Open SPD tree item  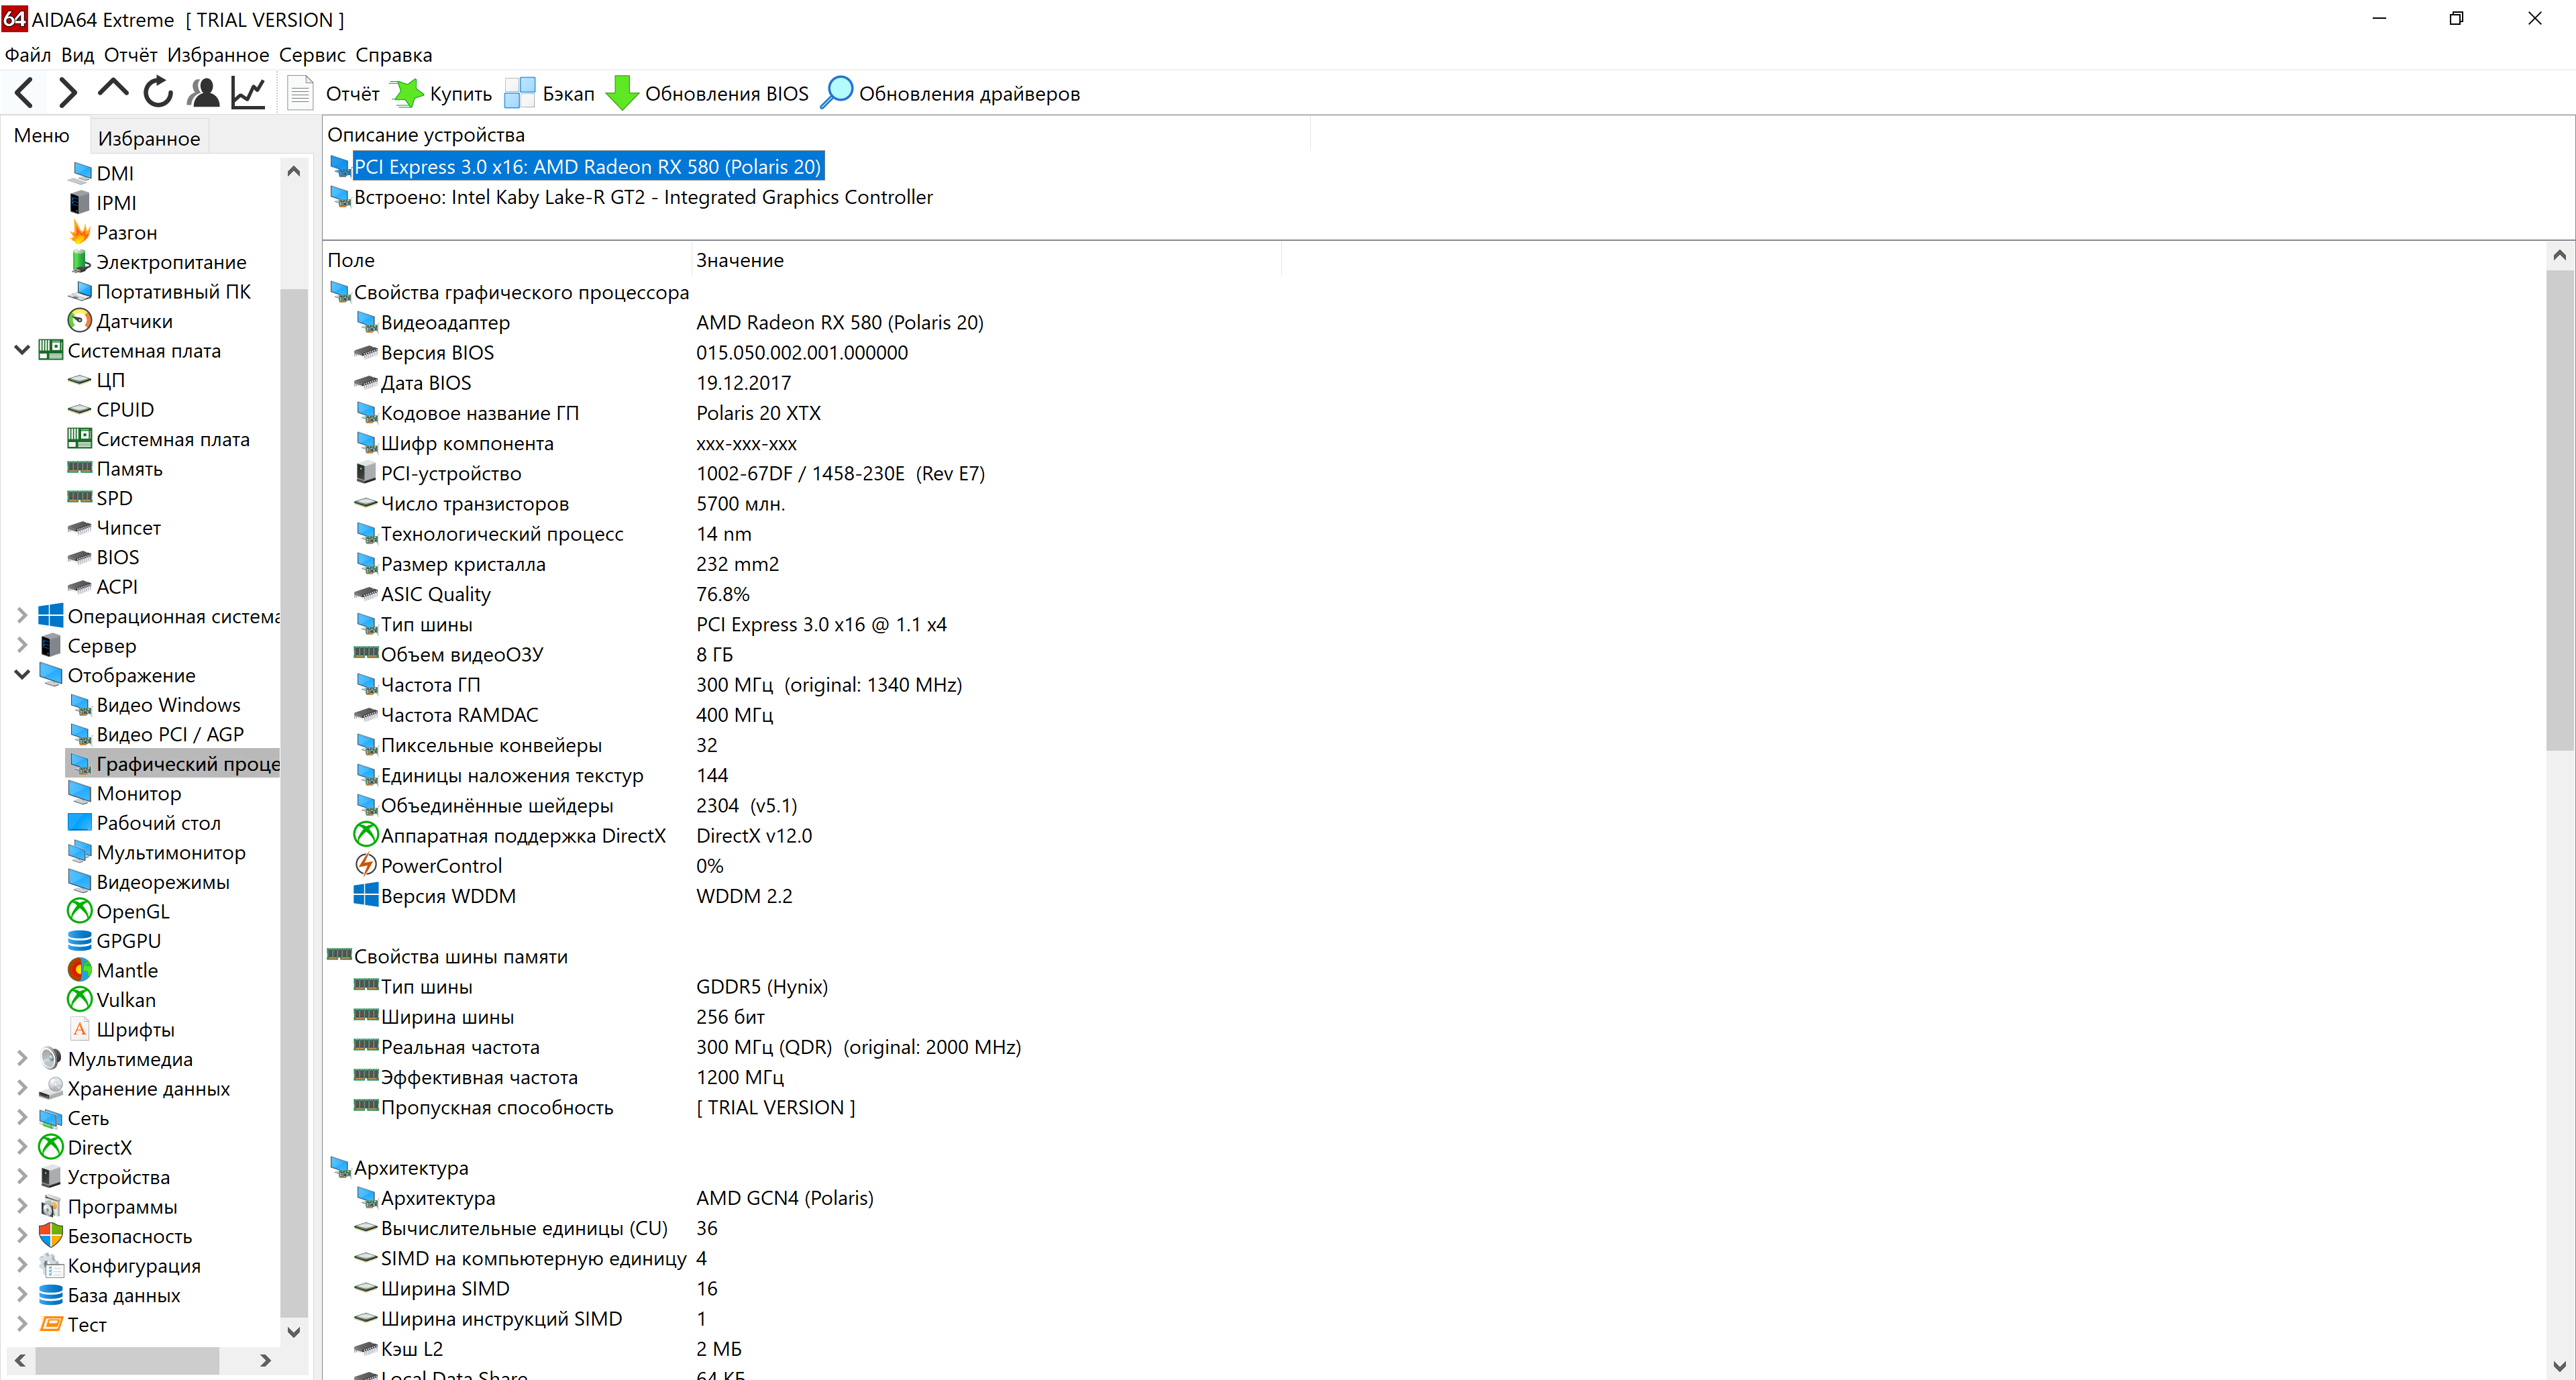[x=100, y=498]
